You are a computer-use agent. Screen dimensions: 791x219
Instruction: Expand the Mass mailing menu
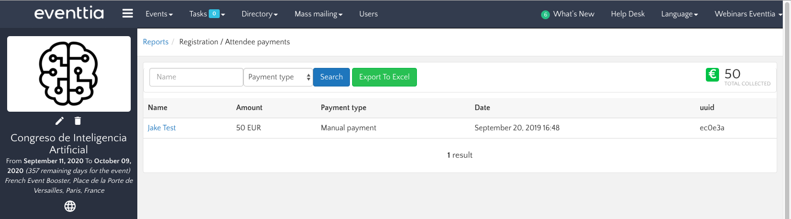click(x=319, y=14)
